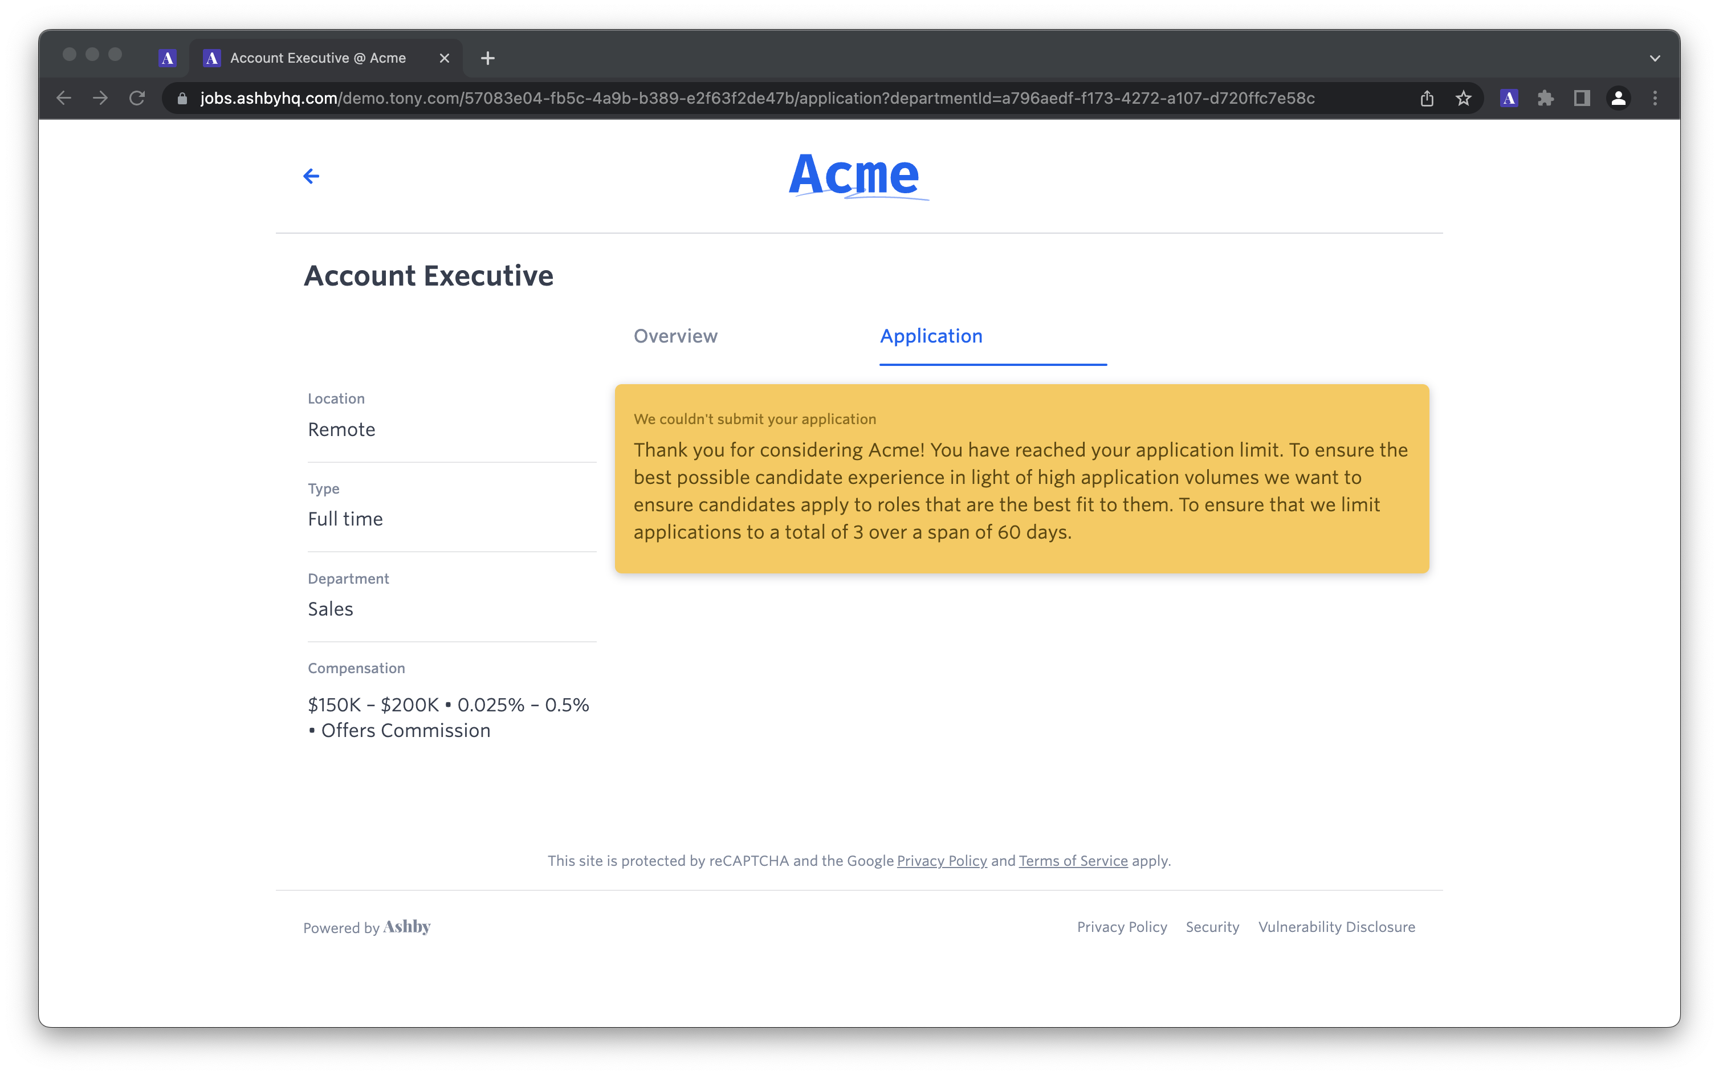Toggle the browser side panel icon

[1581, 98]
